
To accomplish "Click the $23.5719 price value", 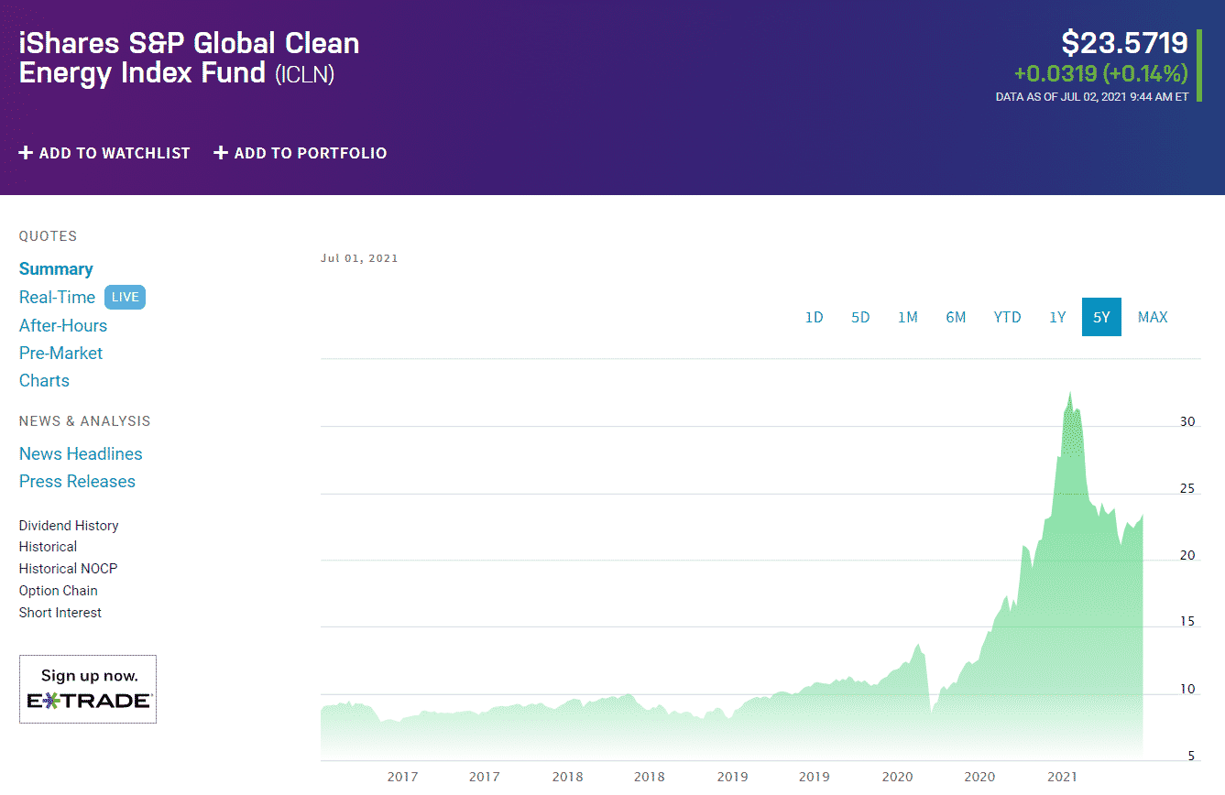I will click(1124, 43).
